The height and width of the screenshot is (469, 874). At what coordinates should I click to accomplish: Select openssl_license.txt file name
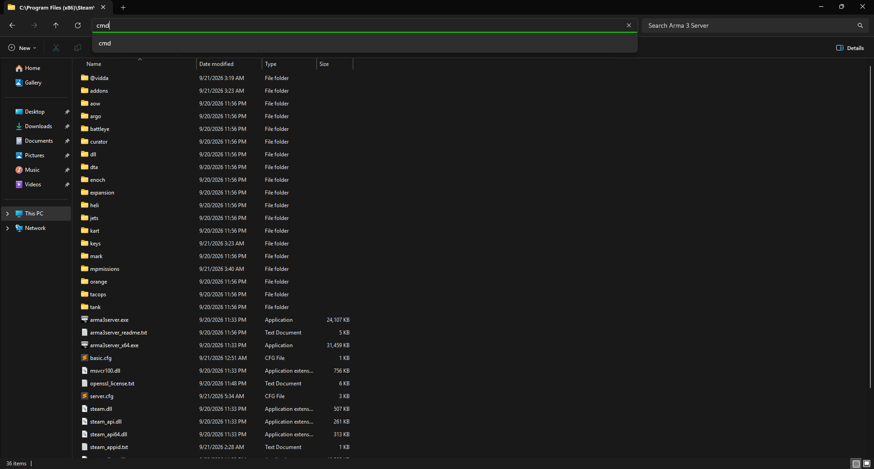[112, 384]
